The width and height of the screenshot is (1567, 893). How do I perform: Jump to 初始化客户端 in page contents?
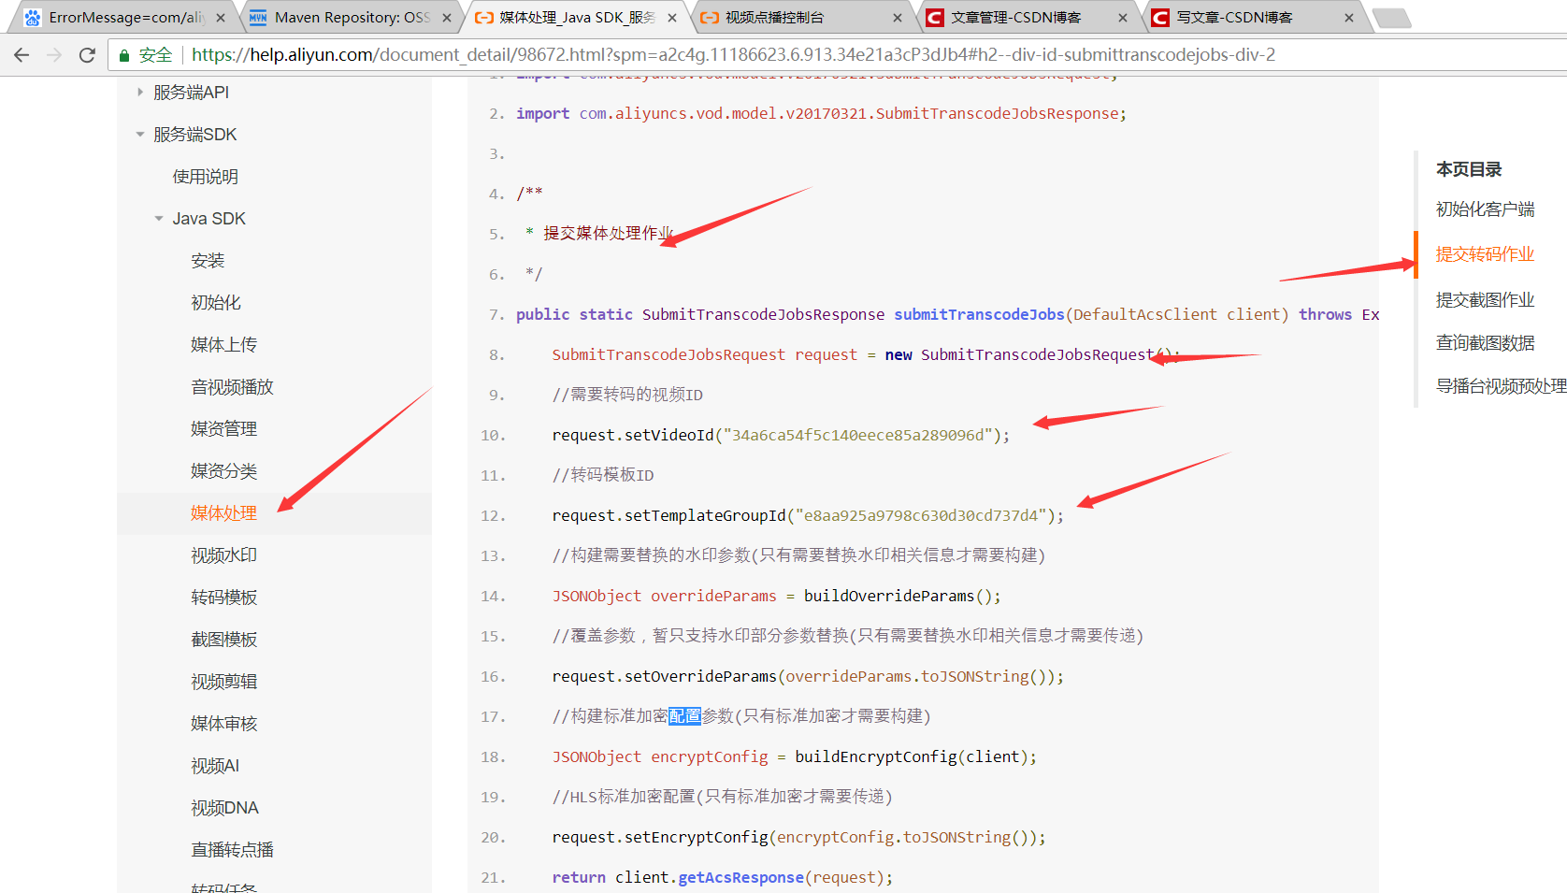pyautogui.click(x=1485, y=209)
